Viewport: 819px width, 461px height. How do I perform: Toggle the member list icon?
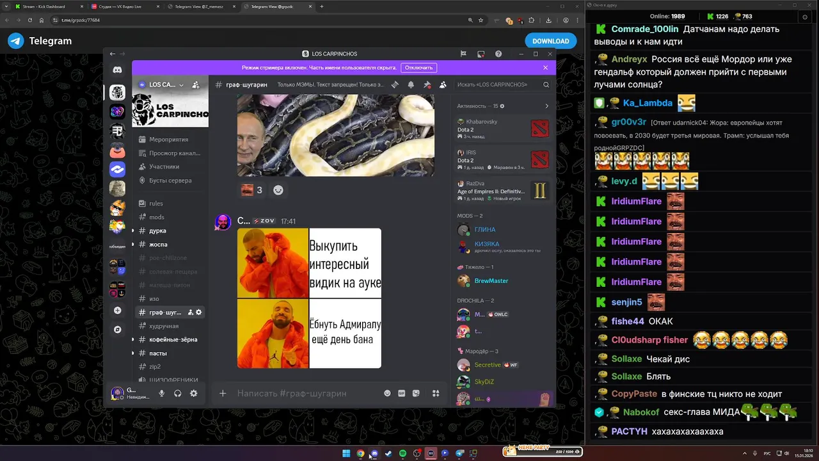(x=443, y=85)
